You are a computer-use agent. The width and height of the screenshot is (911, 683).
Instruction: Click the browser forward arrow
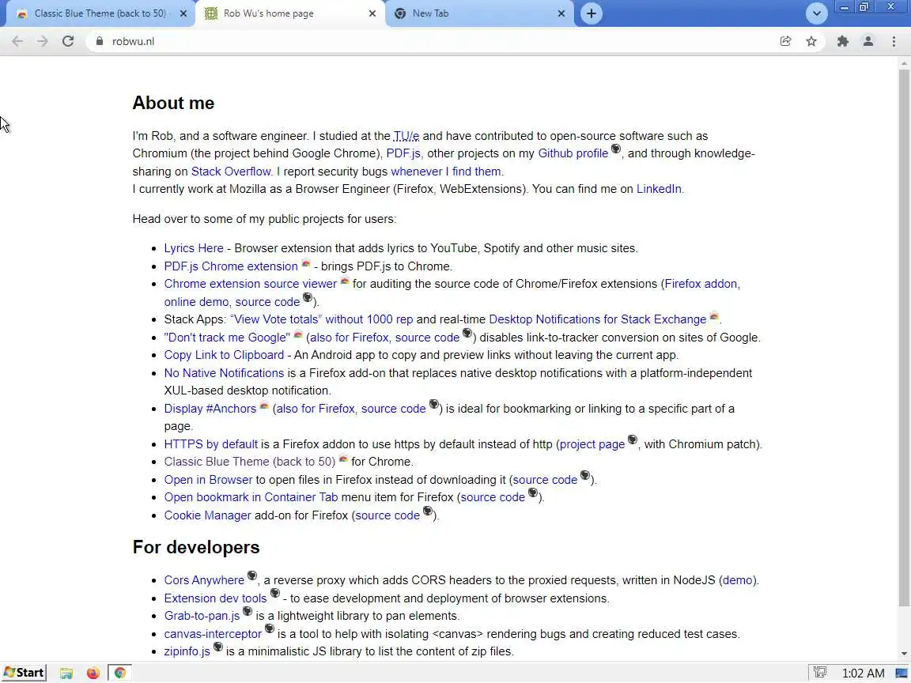[43, 41]
